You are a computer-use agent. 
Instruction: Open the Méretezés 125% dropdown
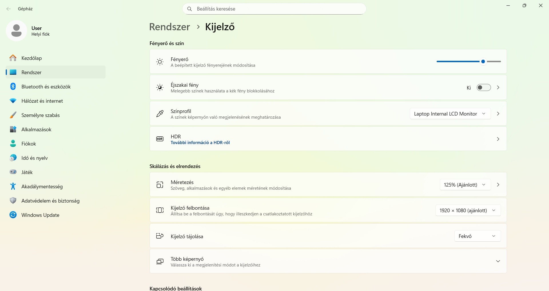click(x=465, y=185)
